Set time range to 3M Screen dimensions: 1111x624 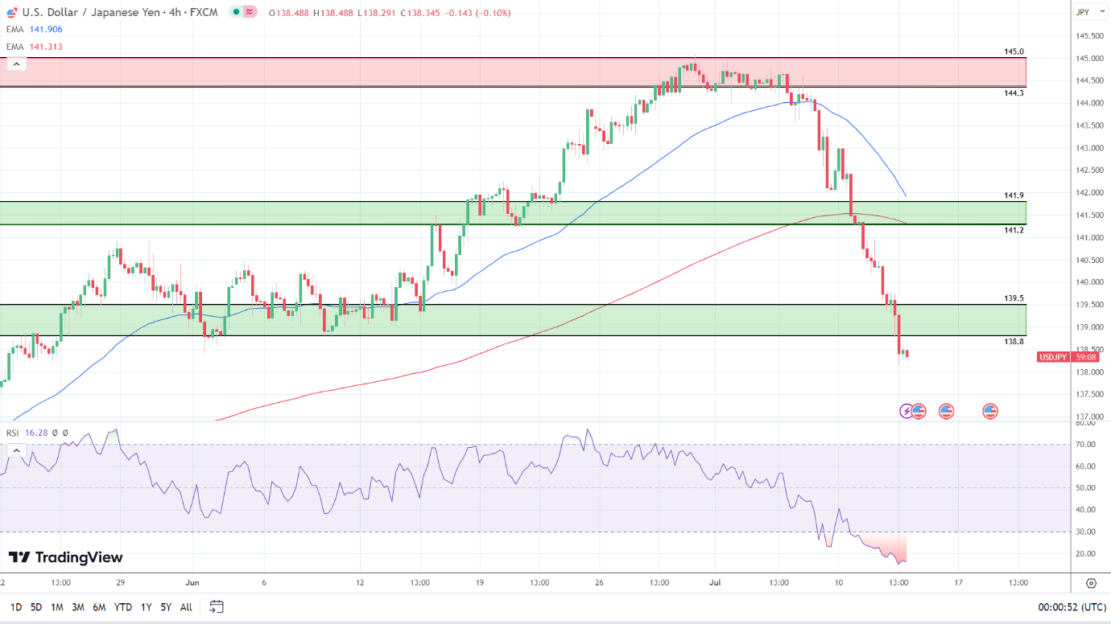click(78, 607)
